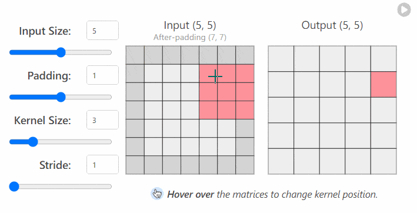417x213 pixels.
Task: Click the Padding slider handle
Action: click(x=61, y=97)
